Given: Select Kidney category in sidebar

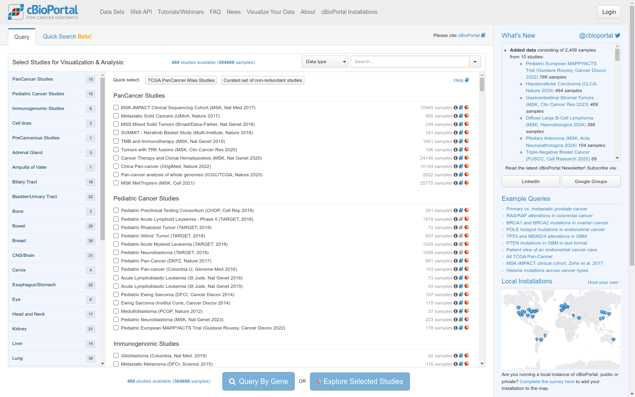Looking at the screenshot, I should point(54,329).
